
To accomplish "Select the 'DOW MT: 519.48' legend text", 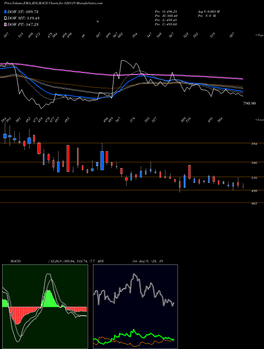I will [24, 18].
